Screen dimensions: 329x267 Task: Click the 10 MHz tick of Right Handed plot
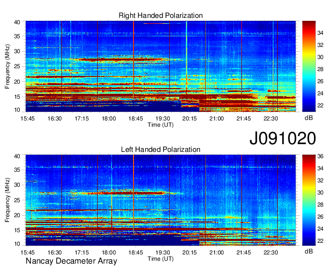pyautogui.click(x=17, y=110)
